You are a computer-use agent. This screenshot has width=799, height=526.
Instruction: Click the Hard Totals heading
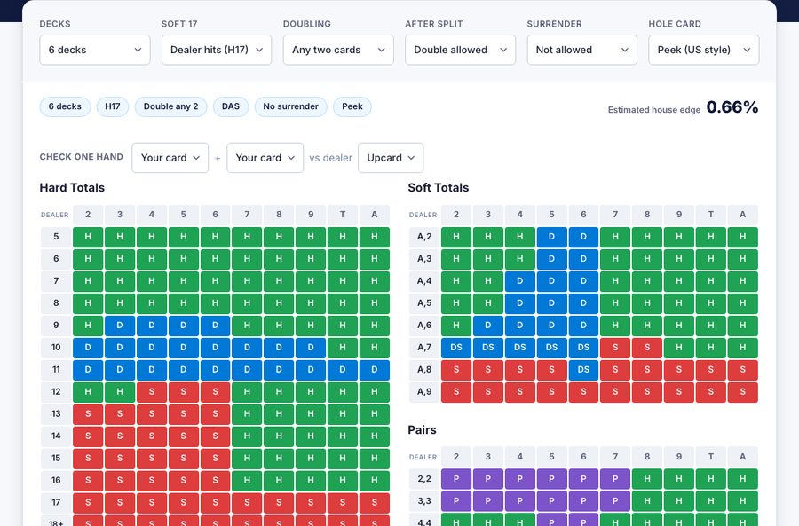point(72,188)
